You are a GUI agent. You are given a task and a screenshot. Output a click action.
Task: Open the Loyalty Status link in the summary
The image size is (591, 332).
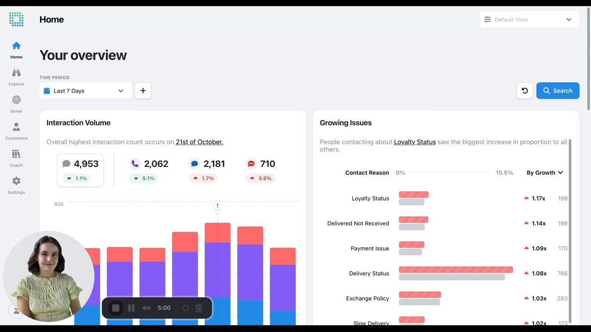[415, 142]
